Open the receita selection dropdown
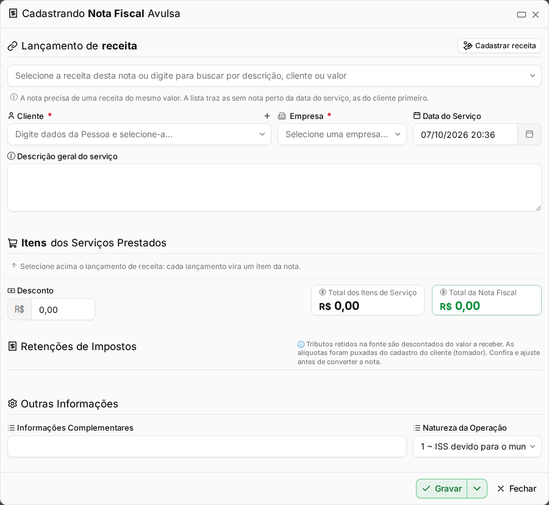 click(274, 76)
